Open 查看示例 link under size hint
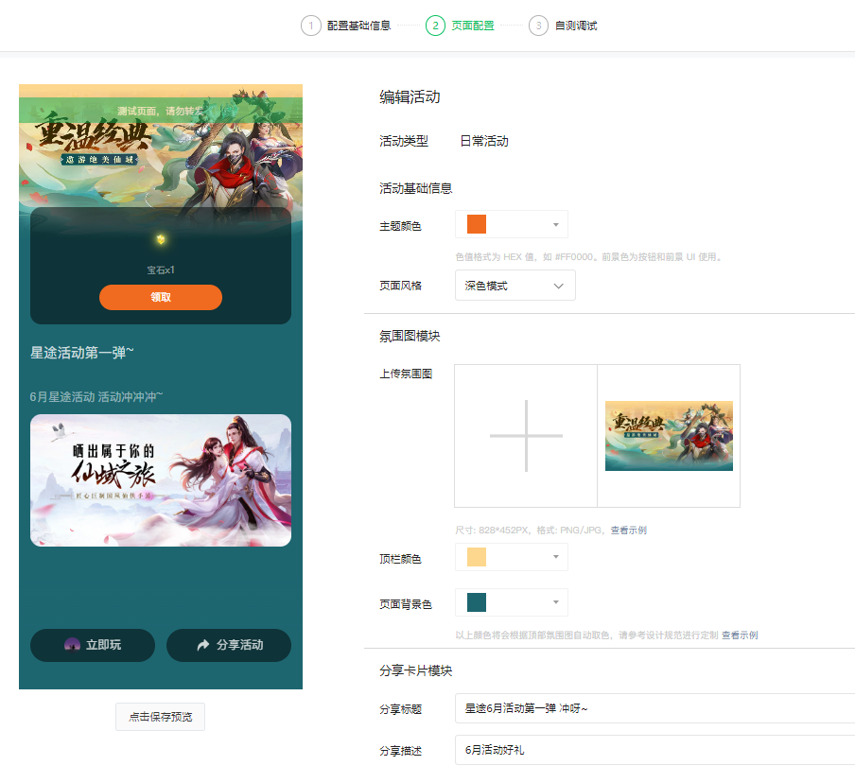This screenshot has width=855, height=783. click(629, 530)
